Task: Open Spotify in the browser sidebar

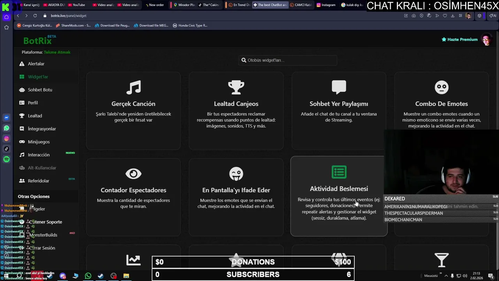Action: [6, 159]
